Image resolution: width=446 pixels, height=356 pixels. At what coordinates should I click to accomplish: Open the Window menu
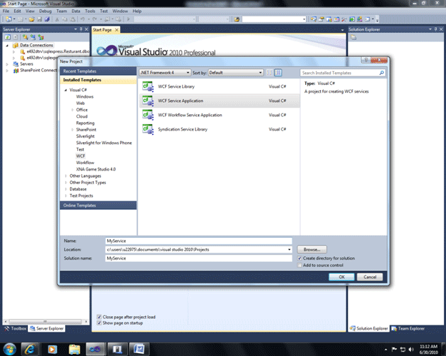click(120, 11)
